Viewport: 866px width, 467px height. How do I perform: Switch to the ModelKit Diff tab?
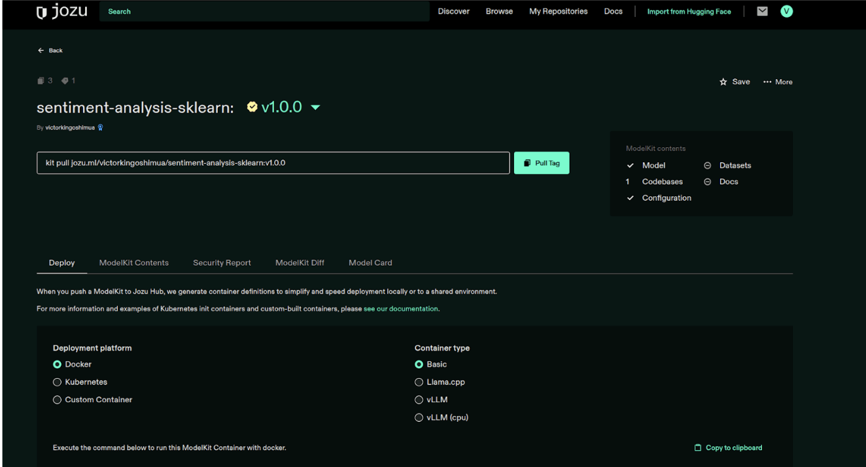300,263
